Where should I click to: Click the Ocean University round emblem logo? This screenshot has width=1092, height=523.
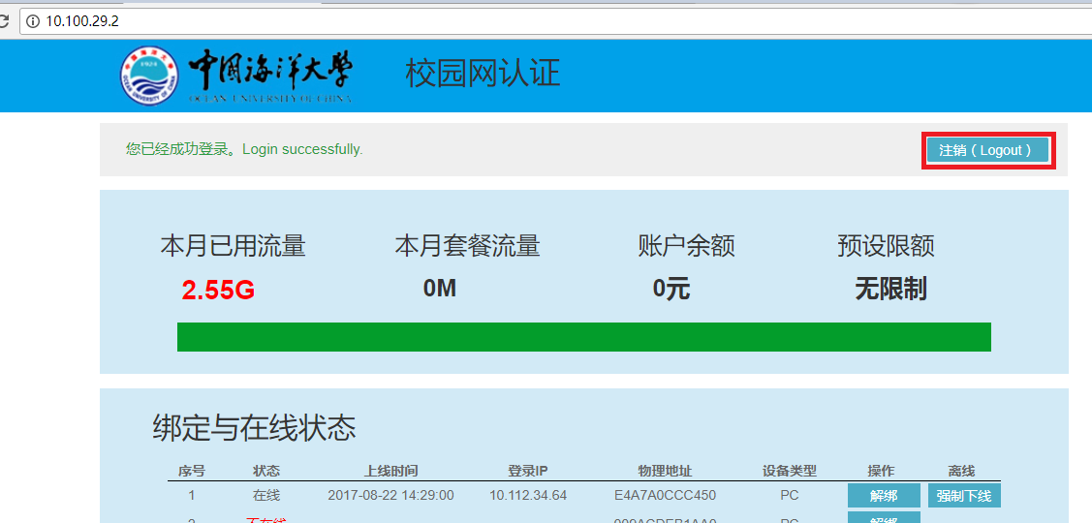149,75
